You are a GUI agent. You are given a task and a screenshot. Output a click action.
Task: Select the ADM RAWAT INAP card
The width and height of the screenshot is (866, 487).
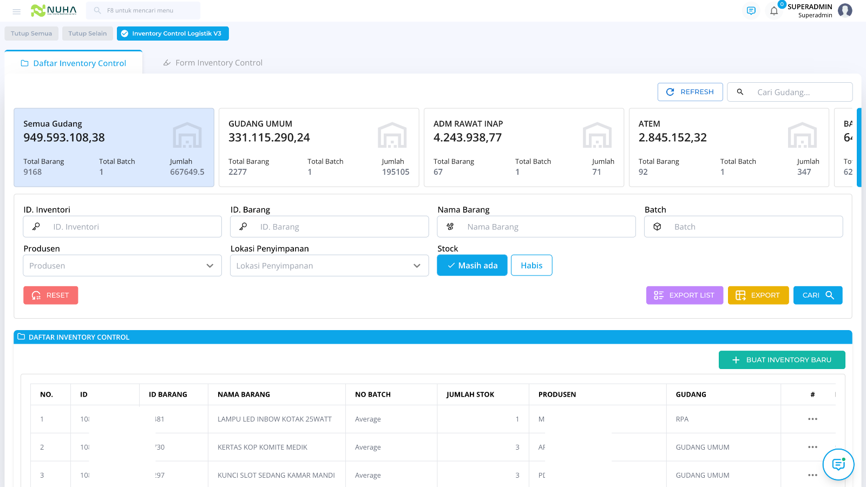click(524, 148)
